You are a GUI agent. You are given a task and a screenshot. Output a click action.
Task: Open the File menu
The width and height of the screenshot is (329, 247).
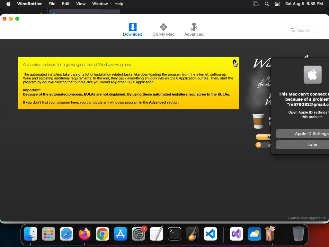click(52, 4)
